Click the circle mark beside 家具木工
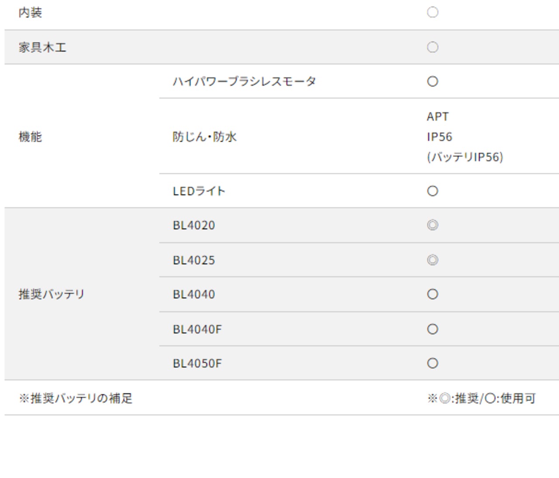 [432, 47]
